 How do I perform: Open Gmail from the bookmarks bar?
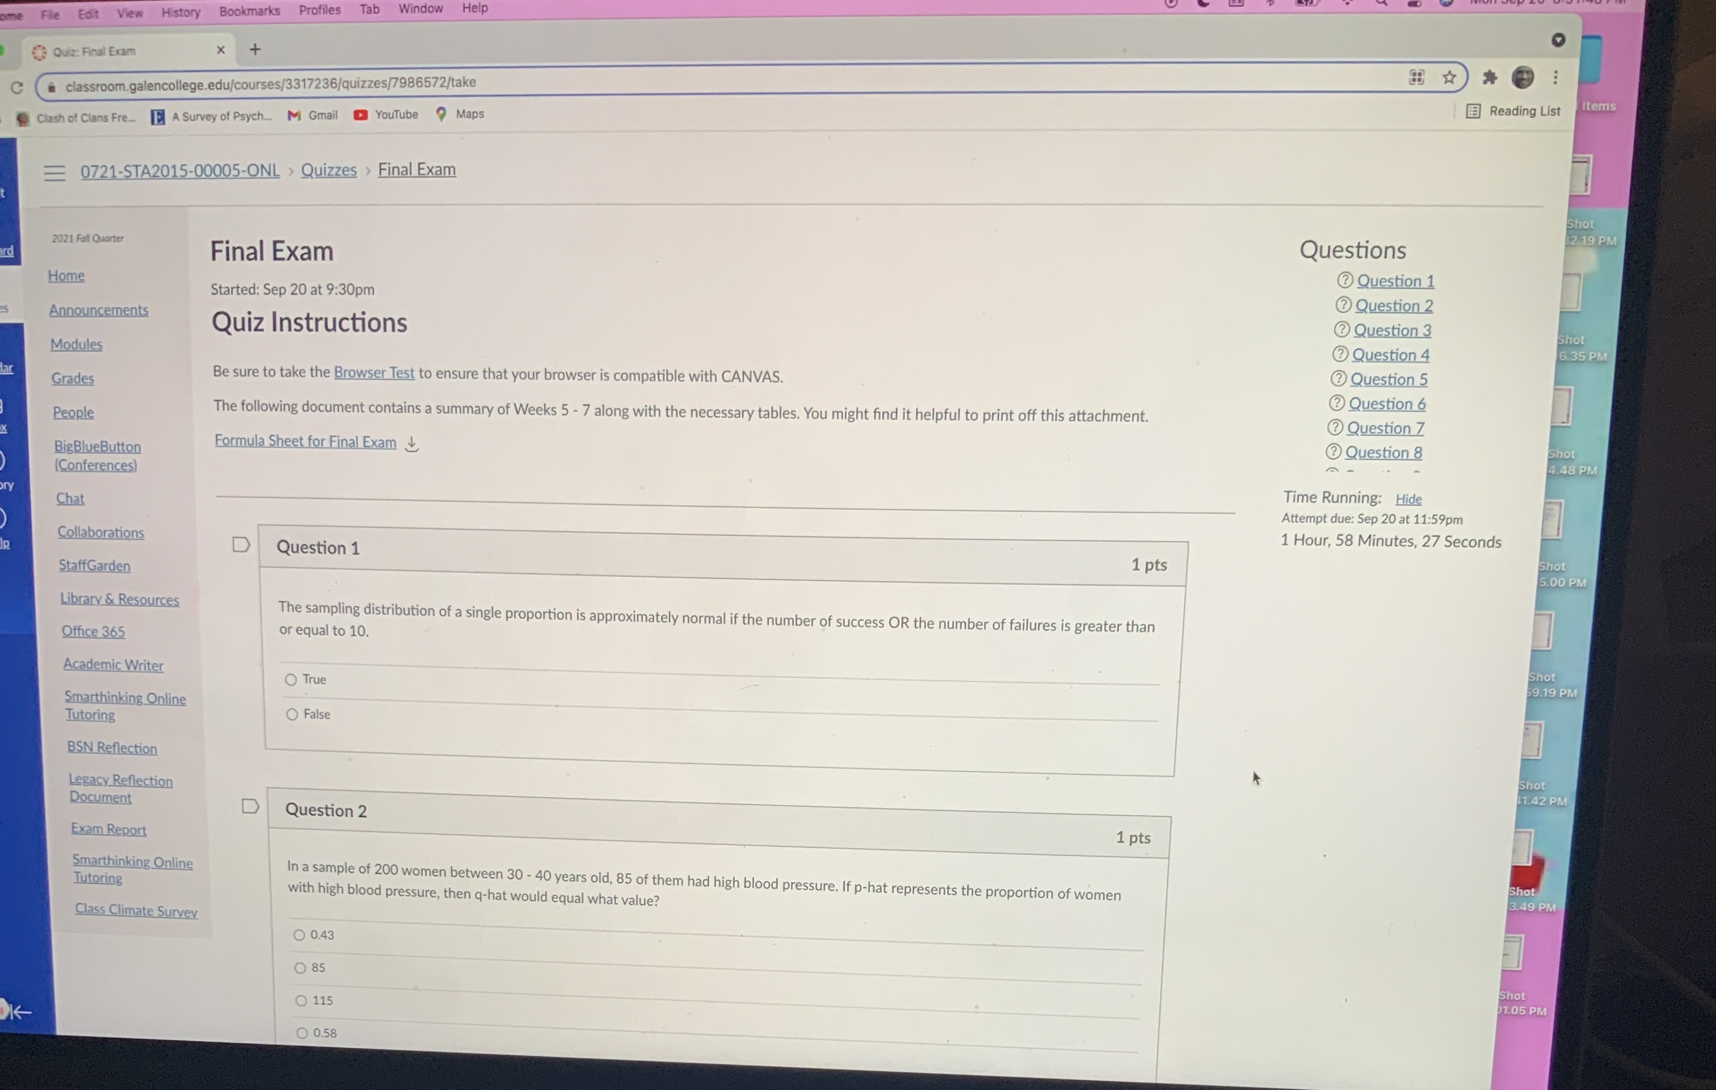coord(312,115)
